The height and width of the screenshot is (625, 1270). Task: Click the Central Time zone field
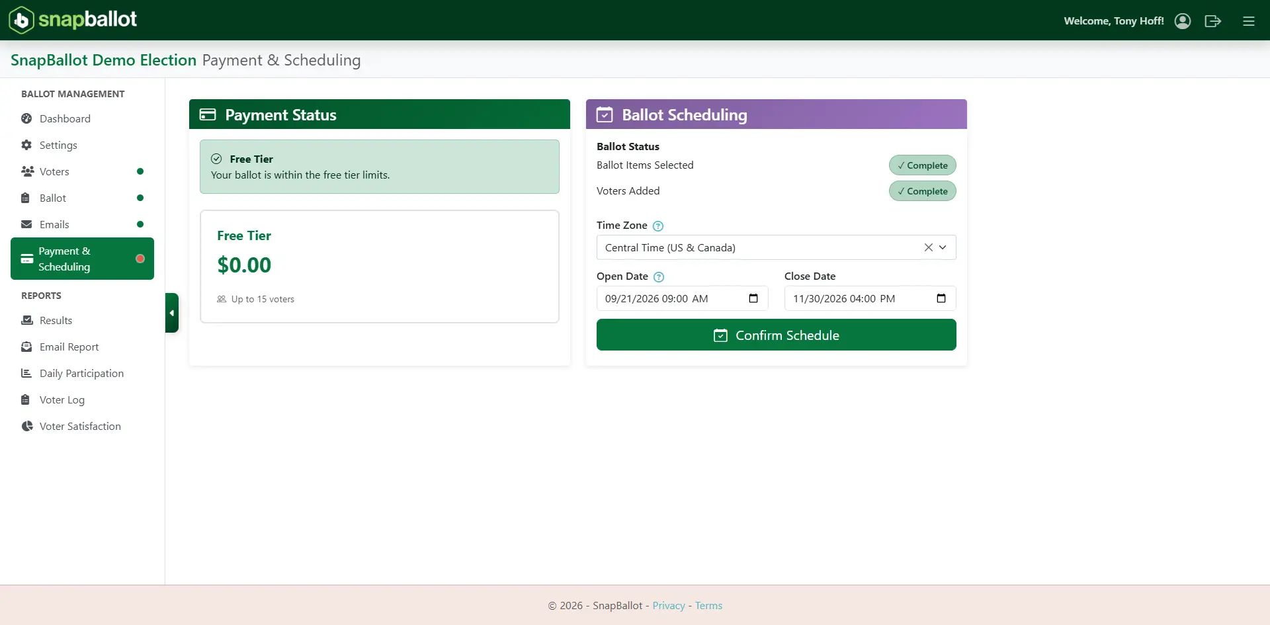click(x=777, y=247)
